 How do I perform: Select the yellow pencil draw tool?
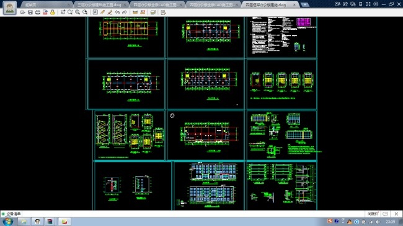click(102, 12)
